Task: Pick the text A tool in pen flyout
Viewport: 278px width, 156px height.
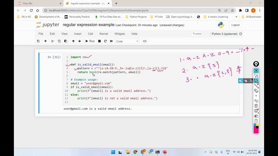Action: tap(251, 81)
